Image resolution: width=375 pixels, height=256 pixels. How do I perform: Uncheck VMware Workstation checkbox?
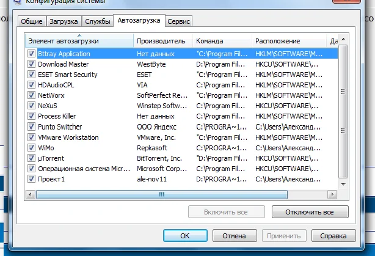pyautogui.click(x=31, y=137)
